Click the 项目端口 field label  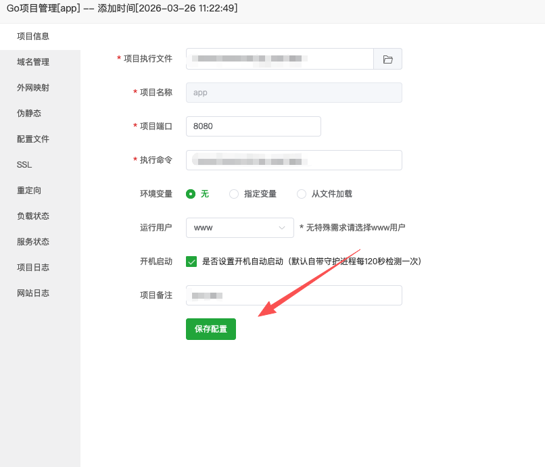coord(156,126)
